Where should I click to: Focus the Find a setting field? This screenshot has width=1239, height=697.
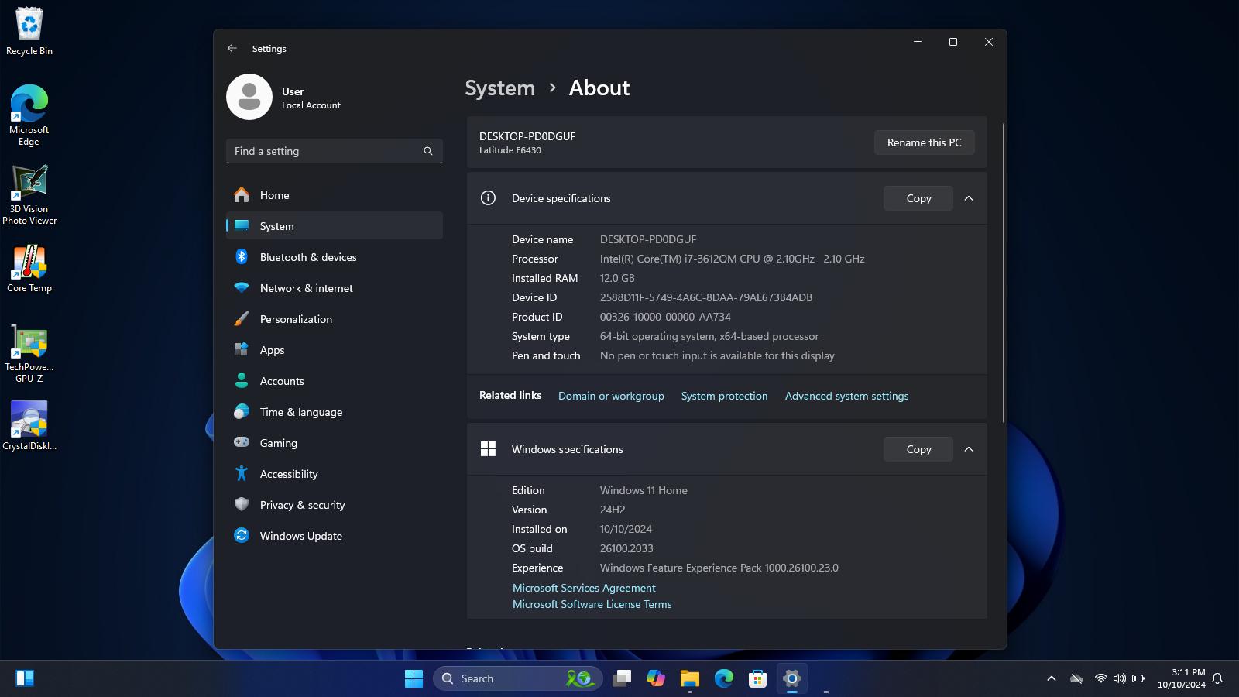coord(335,151)
